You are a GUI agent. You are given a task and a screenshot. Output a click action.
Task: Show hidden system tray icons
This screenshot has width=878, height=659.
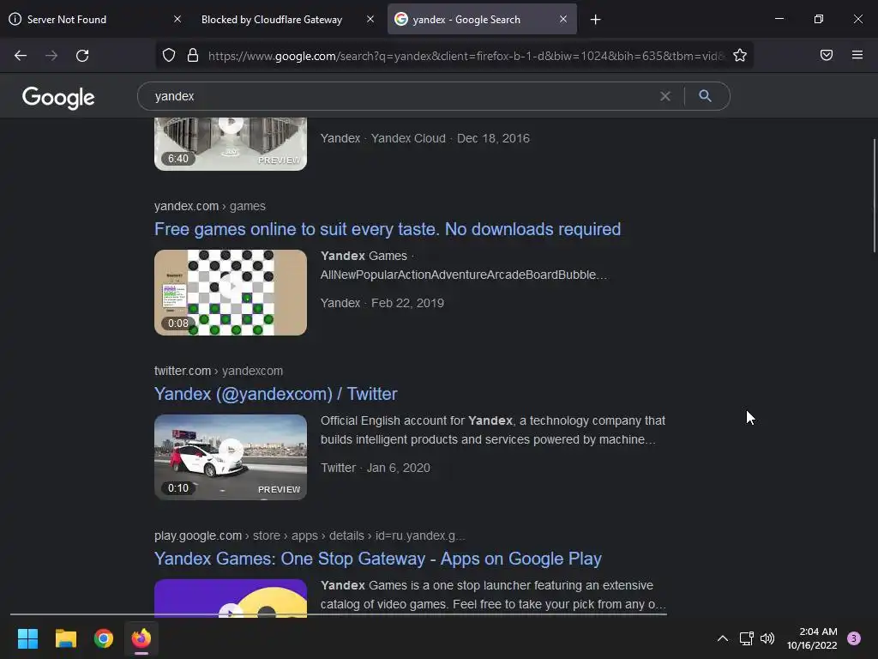pyautogui.click(x=722, y=638)
